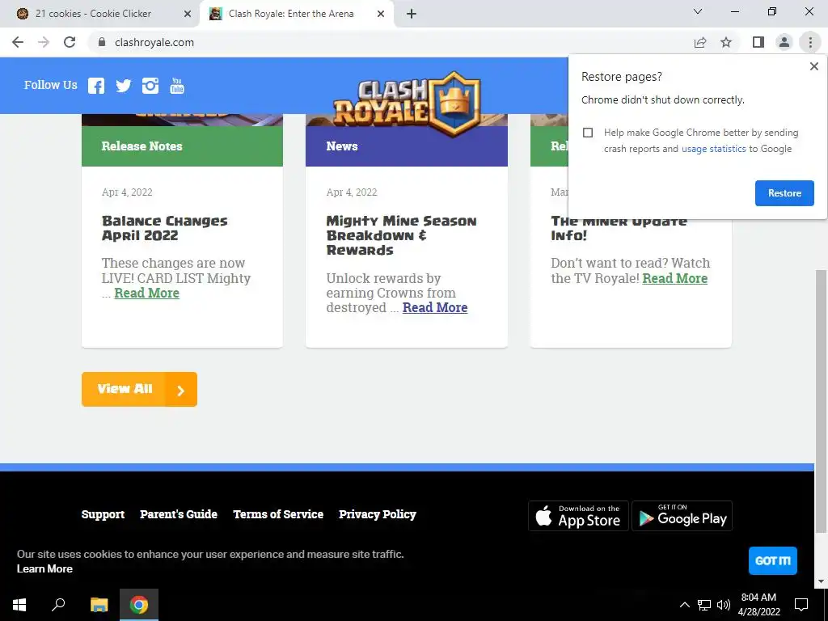Viewport: 828px width, 621px height.
Task: Open volume control tray icon
Action: pos(724,605)
